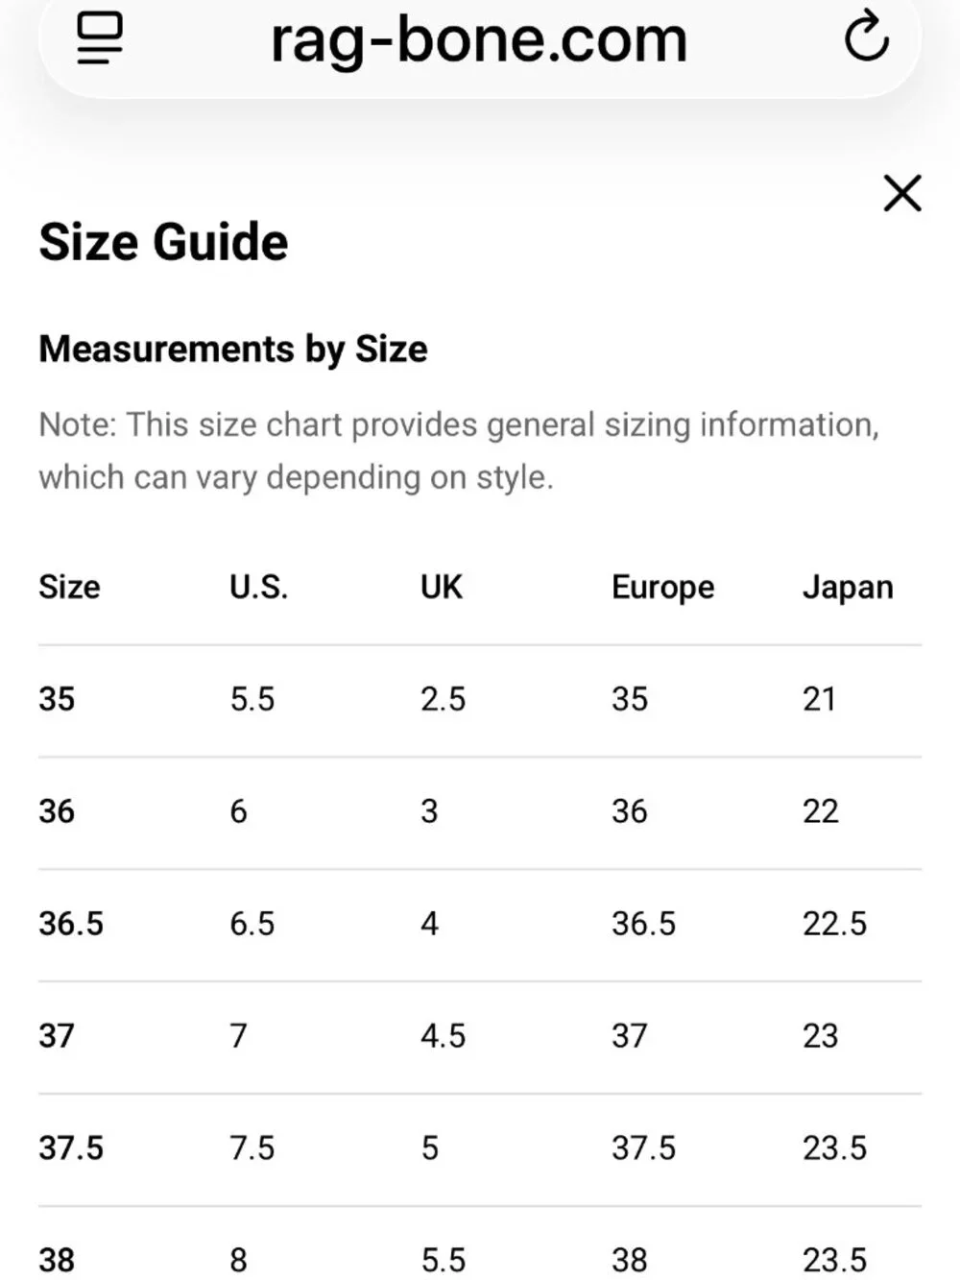
Task: Reload the page with refresh icon
Action: pos(866,36)
